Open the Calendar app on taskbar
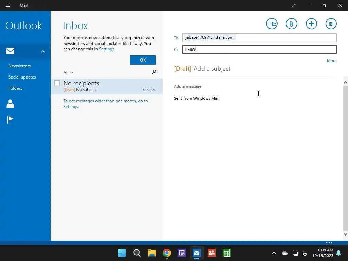This screenshot has height=261, width=348. [x=181, y=253]
